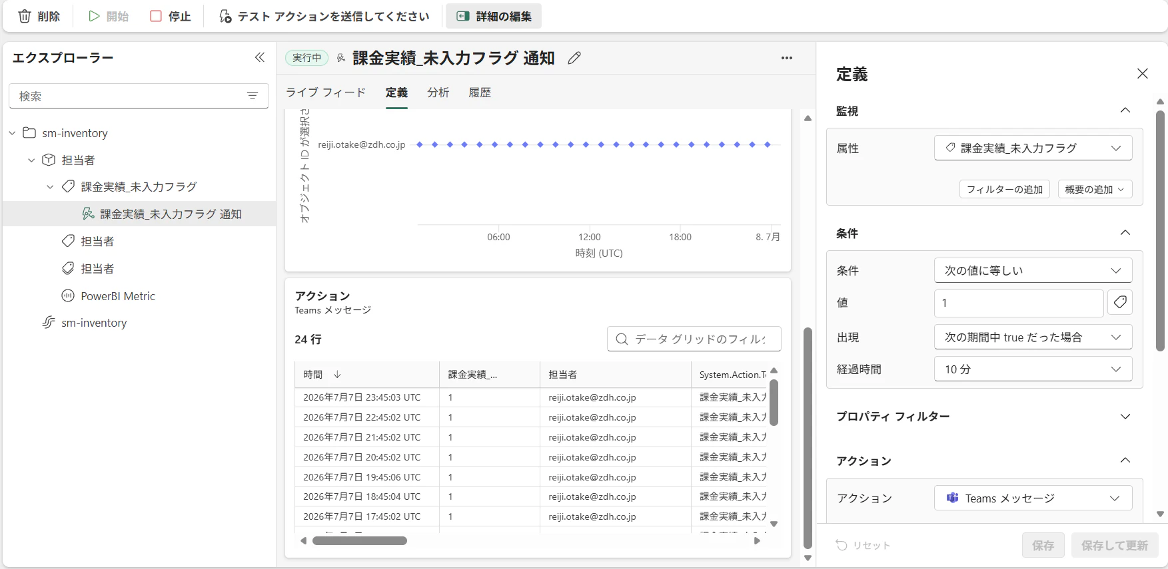Click the 担当者 column header
This screenshot has width=1168, height=569.
coord(615,375)
